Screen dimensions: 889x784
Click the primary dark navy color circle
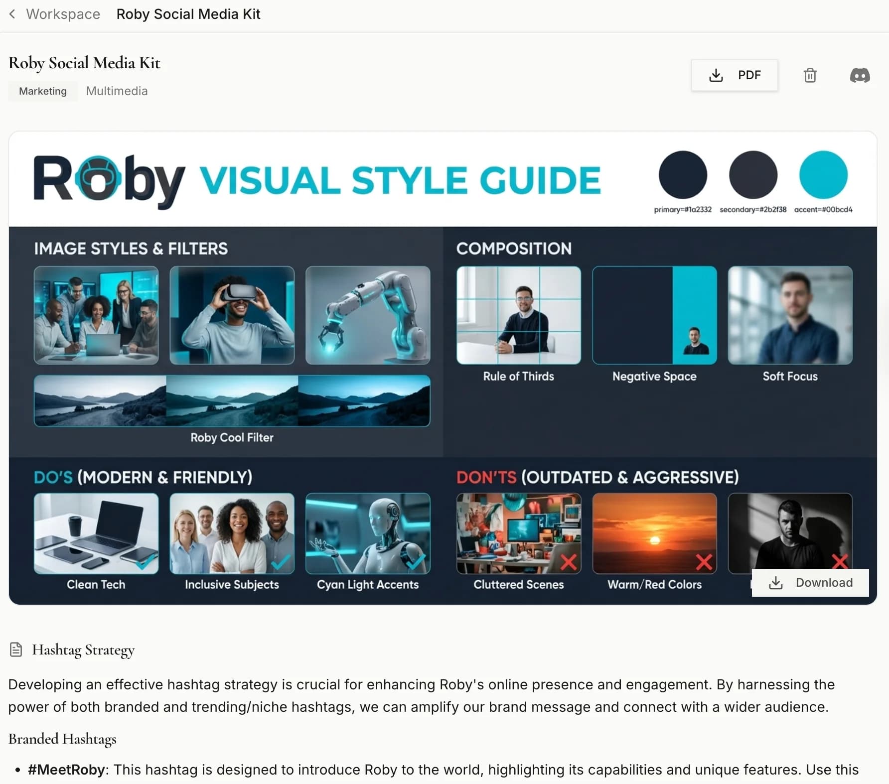pos(683,175)
